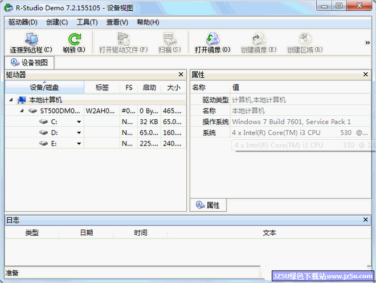Click the Connect to Remote (连接到远程) icon
Viewport: 376px width, 283px height.
tap(31, 39)
